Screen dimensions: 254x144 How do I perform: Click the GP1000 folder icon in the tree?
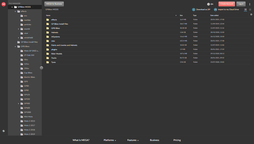(x=22, y=112)
